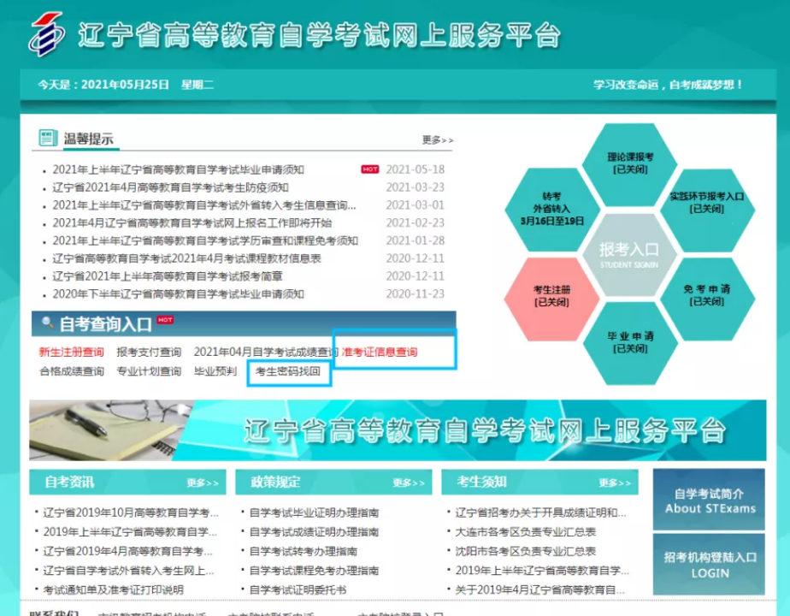Open the 合格成绩查询 link

72,371
